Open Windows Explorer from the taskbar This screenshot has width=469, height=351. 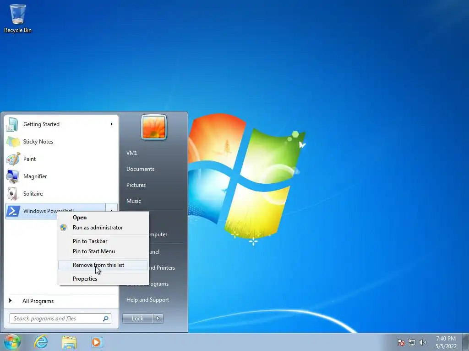coord(69,342)
